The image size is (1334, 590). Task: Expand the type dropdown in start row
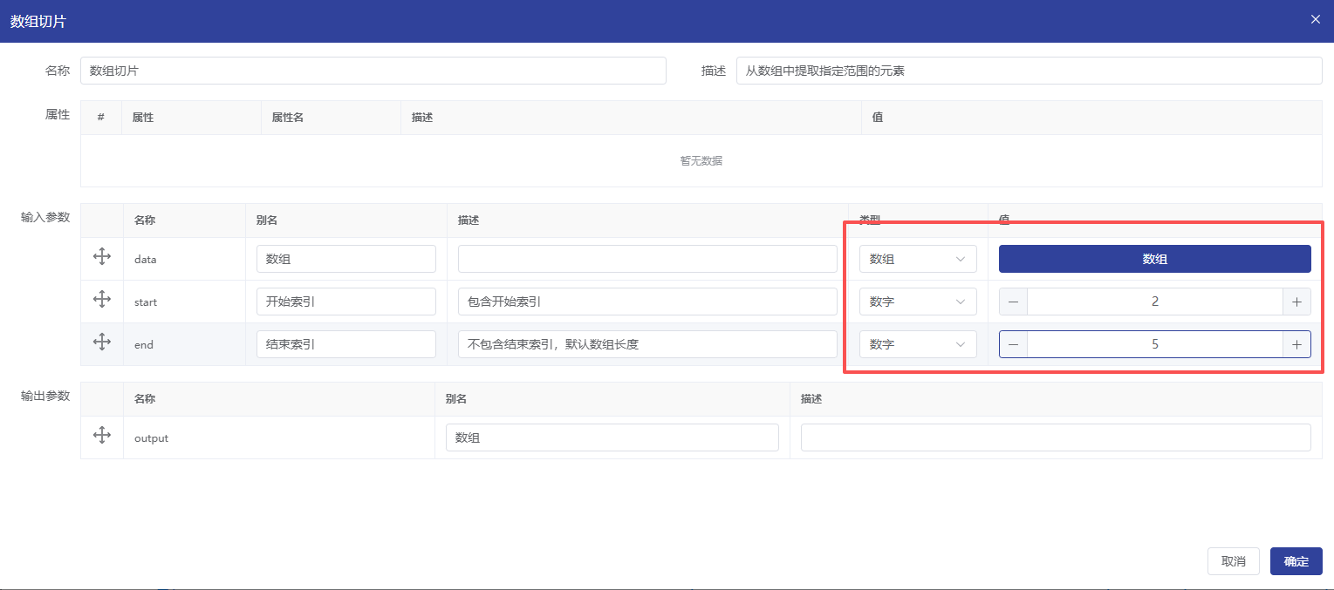[x=917, y=302]
